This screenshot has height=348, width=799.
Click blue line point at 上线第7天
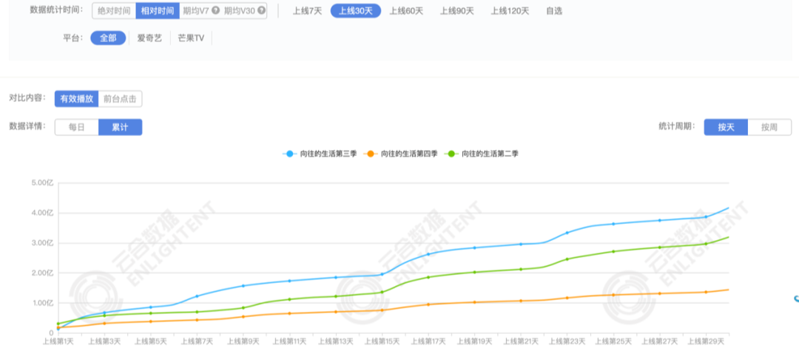point(197,296)
